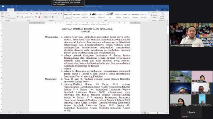
Task: Expand the Styles gallery with the More arrow
Action: [x=149, y=18]
